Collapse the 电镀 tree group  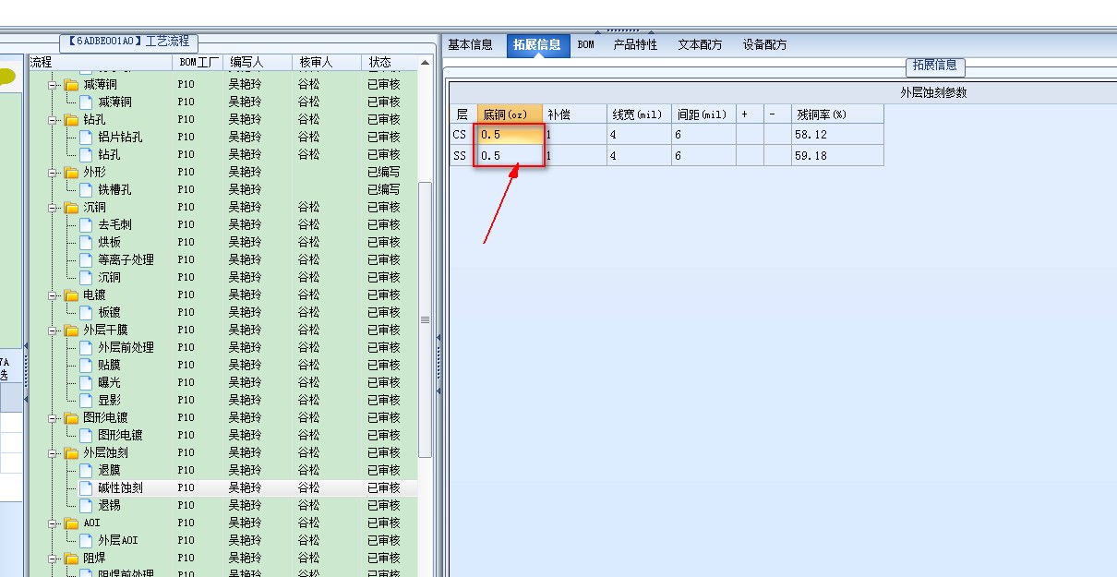point(54,295)
